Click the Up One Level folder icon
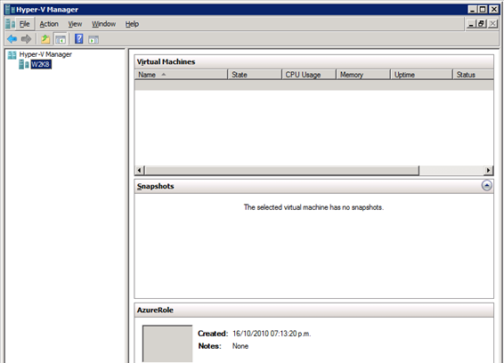The image size is (504, 363). pos(45,39)
